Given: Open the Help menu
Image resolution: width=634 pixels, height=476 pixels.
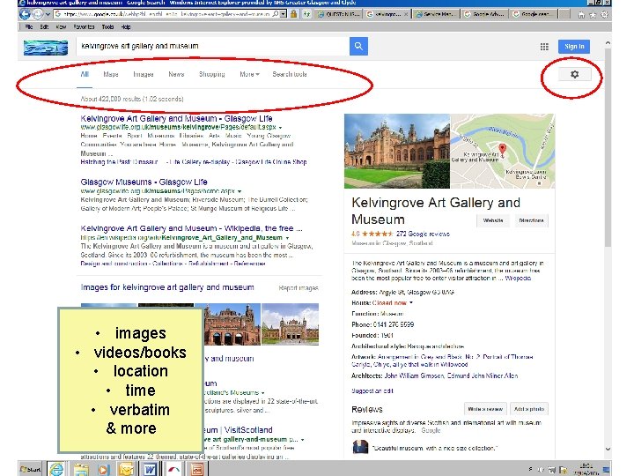Looking at the screenshot, I should [126, 27].
